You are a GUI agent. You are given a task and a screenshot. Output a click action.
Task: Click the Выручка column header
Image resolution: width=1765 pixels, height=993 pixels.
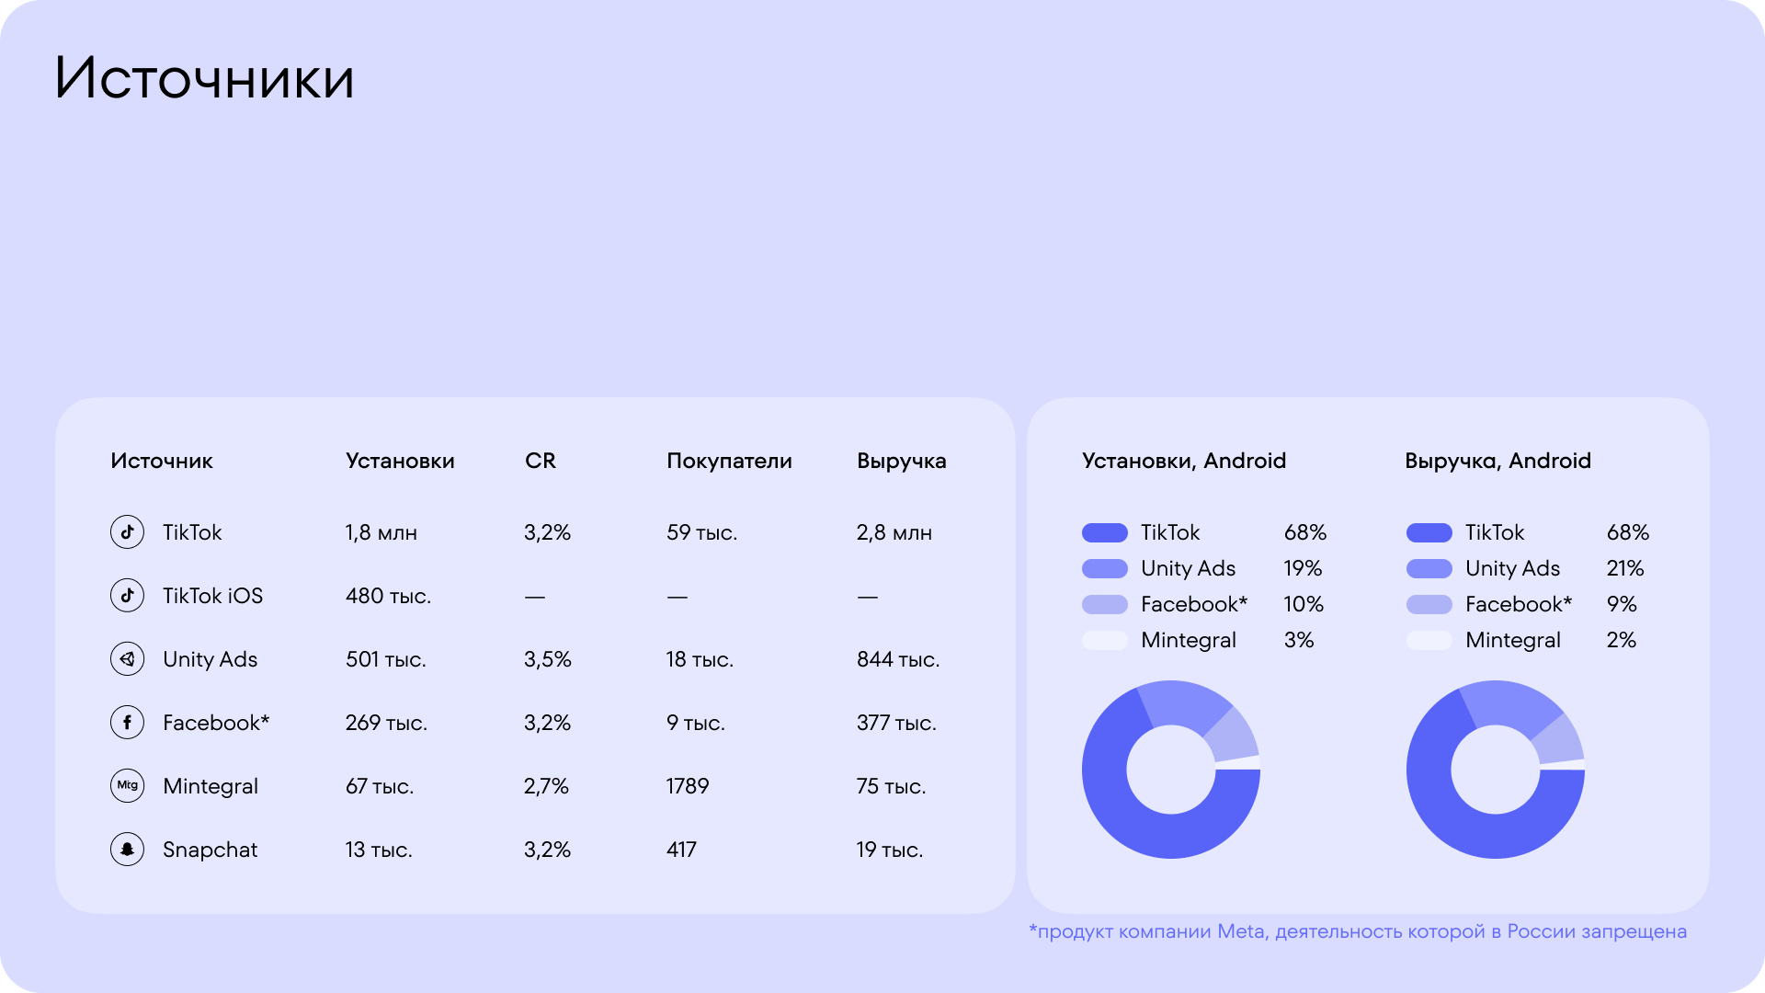pyautogui.click(x=901, y=462)
